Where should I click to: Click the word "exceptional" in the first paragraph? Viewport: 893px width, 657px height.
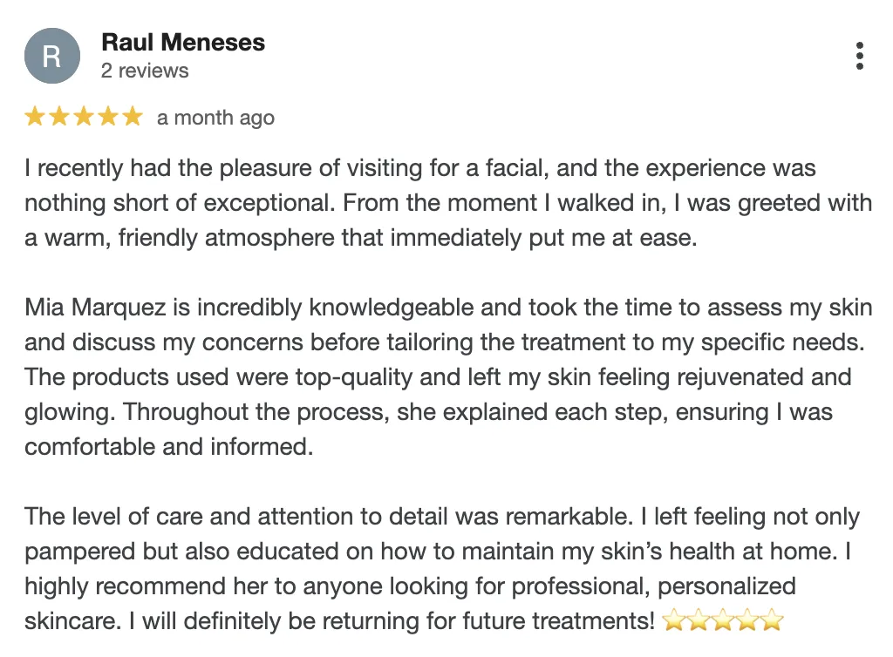click(269, 204)
